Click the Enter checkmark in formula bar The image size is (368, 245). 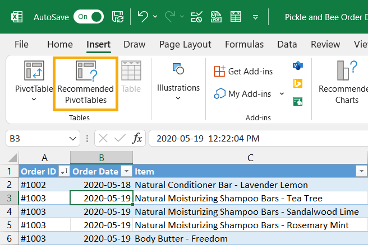click(120, 138)
